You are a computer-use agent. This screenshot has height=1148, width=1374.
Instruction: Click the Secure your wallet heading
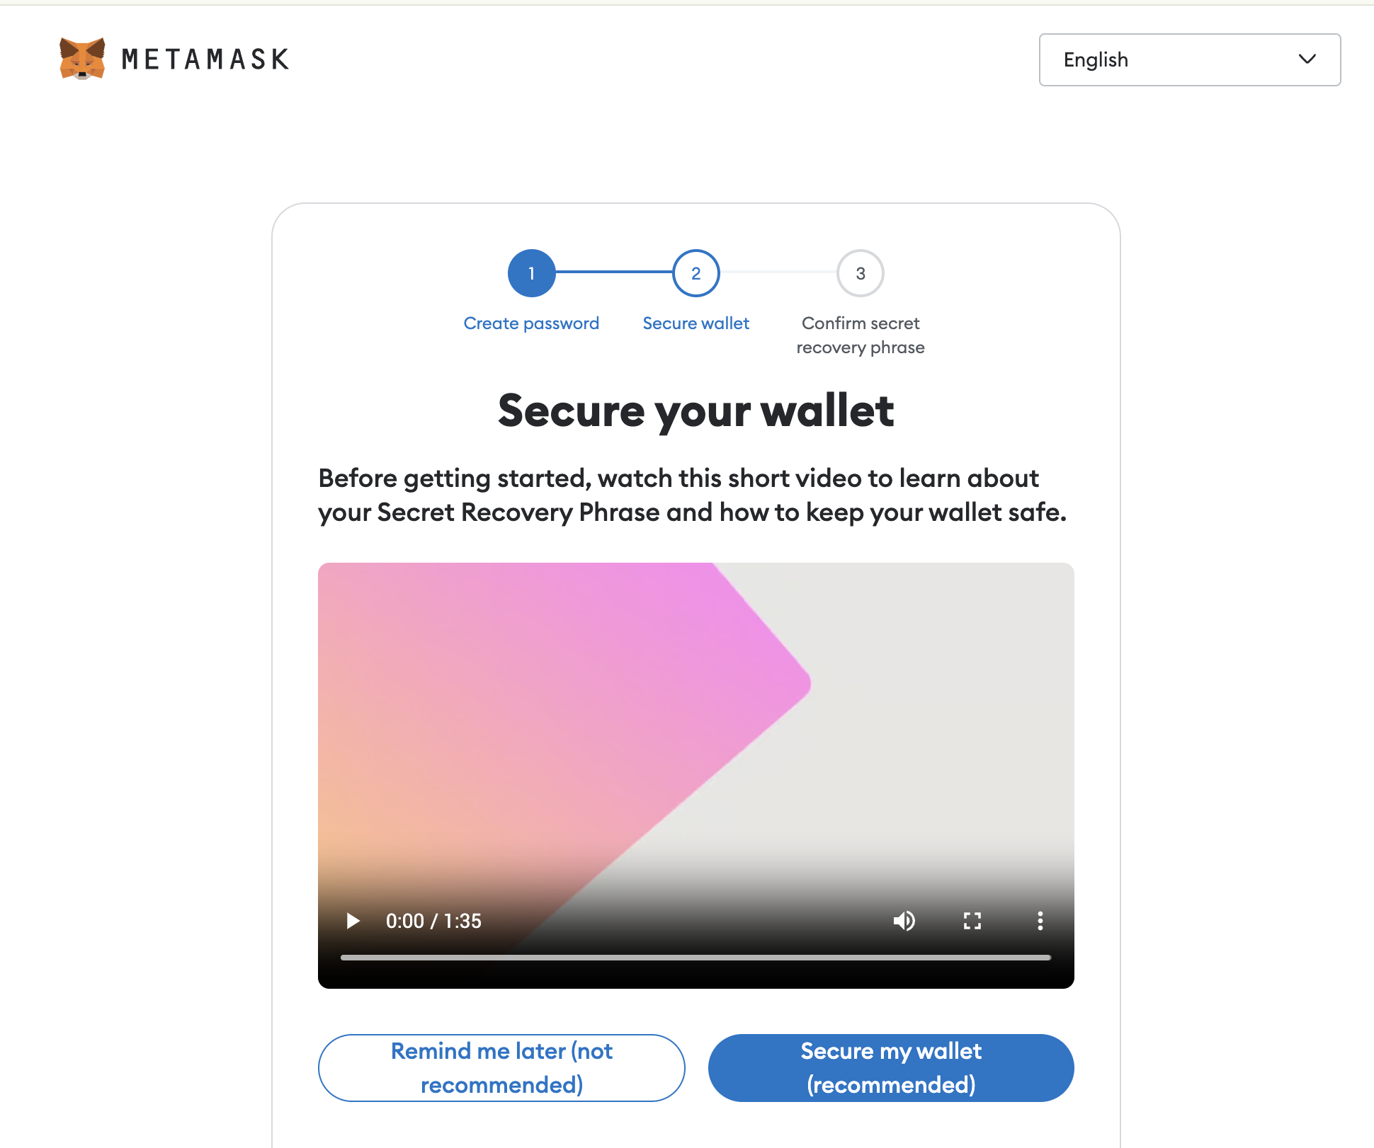tap(695, 411)
